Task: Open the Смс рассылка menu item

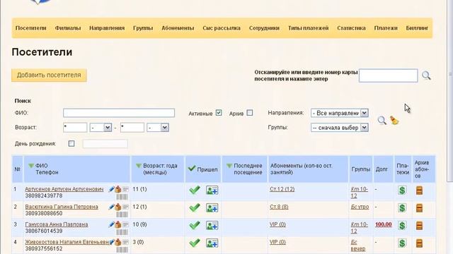Action: click(x=222, y=28)
